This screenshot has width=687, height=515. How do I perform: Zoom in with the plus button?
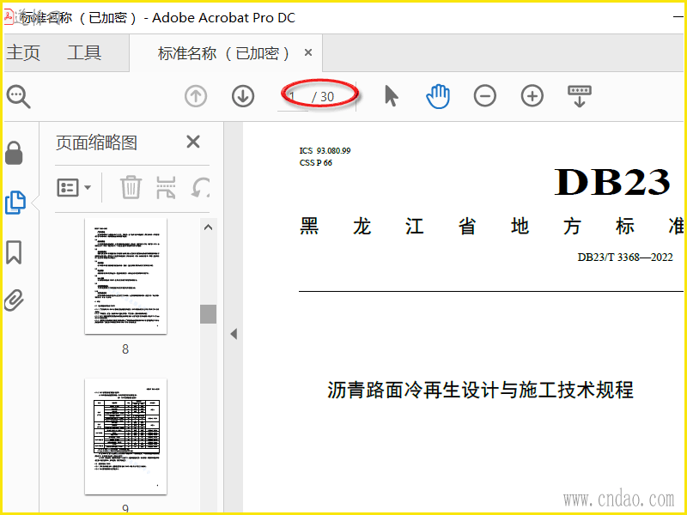(532, 96)
